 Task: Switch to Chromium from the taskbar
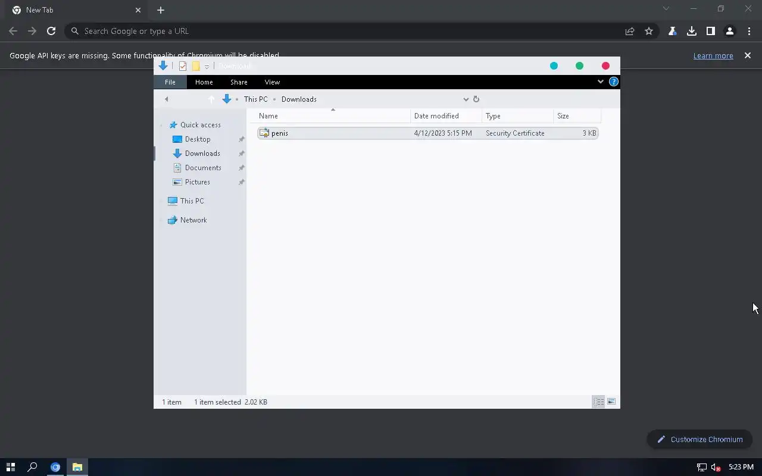55,467
